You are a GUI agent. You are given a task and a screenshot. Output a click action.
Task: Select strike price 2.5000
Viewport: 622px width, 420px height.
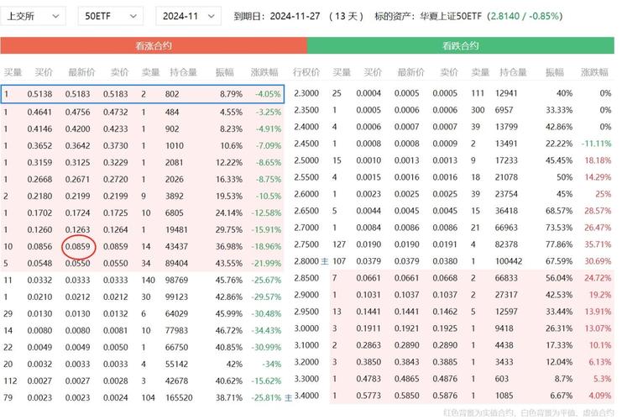[x=306, y=160]
